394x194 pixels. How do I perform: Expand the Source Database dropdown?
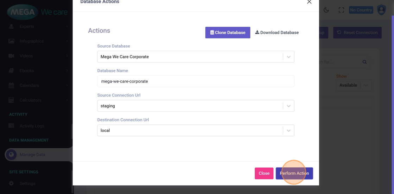(x=288, y=57)
